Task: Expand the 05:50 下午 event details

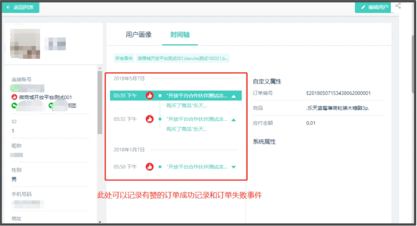Action: tap(234, 167)
